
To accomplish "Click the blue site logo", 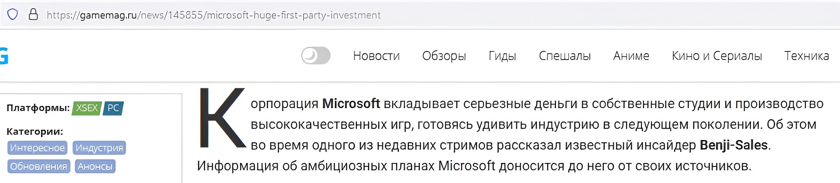I will pos(3,56).
